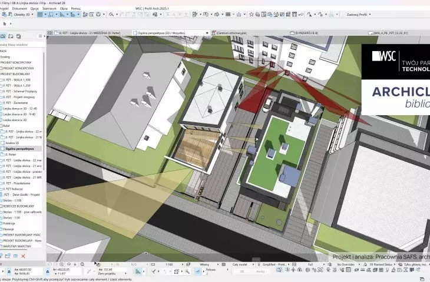The image size is (430, 282).
Task: Toggle the grid display icon in toolbar
Action: (40, 15)
